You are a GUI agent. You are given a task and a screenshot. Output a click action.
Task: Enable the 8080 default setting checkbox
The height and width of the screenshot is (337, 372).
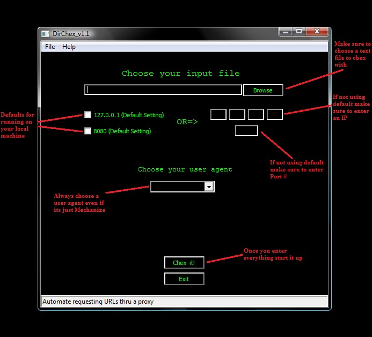pos(88,131)
